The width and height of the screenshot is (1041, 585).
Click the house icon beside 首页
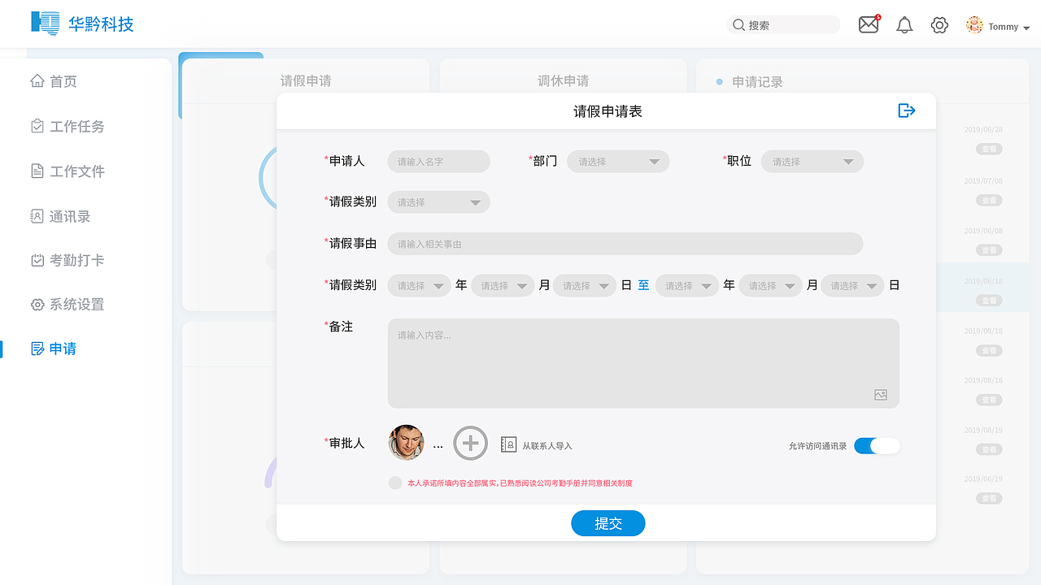(x=37, y=80)
